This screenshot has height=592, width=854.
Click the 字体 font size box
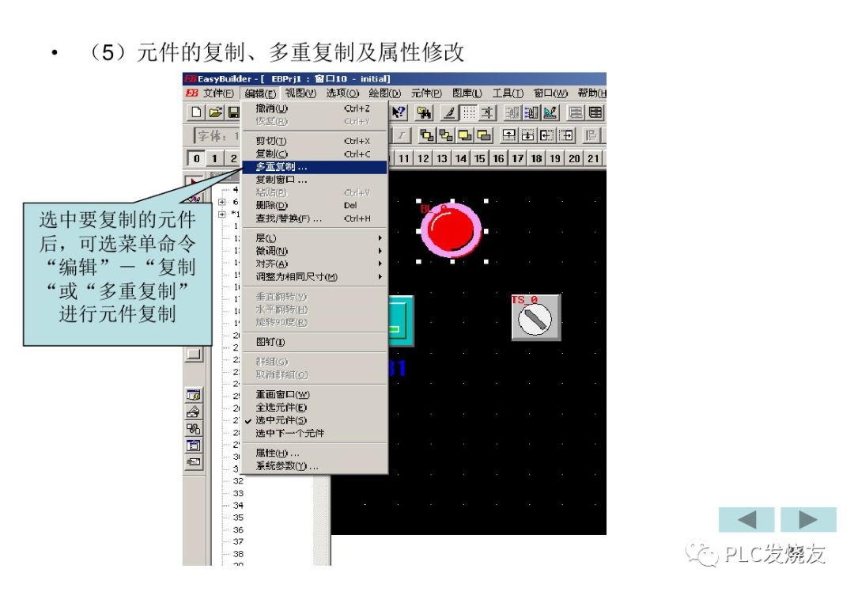(x=218, y=135)
